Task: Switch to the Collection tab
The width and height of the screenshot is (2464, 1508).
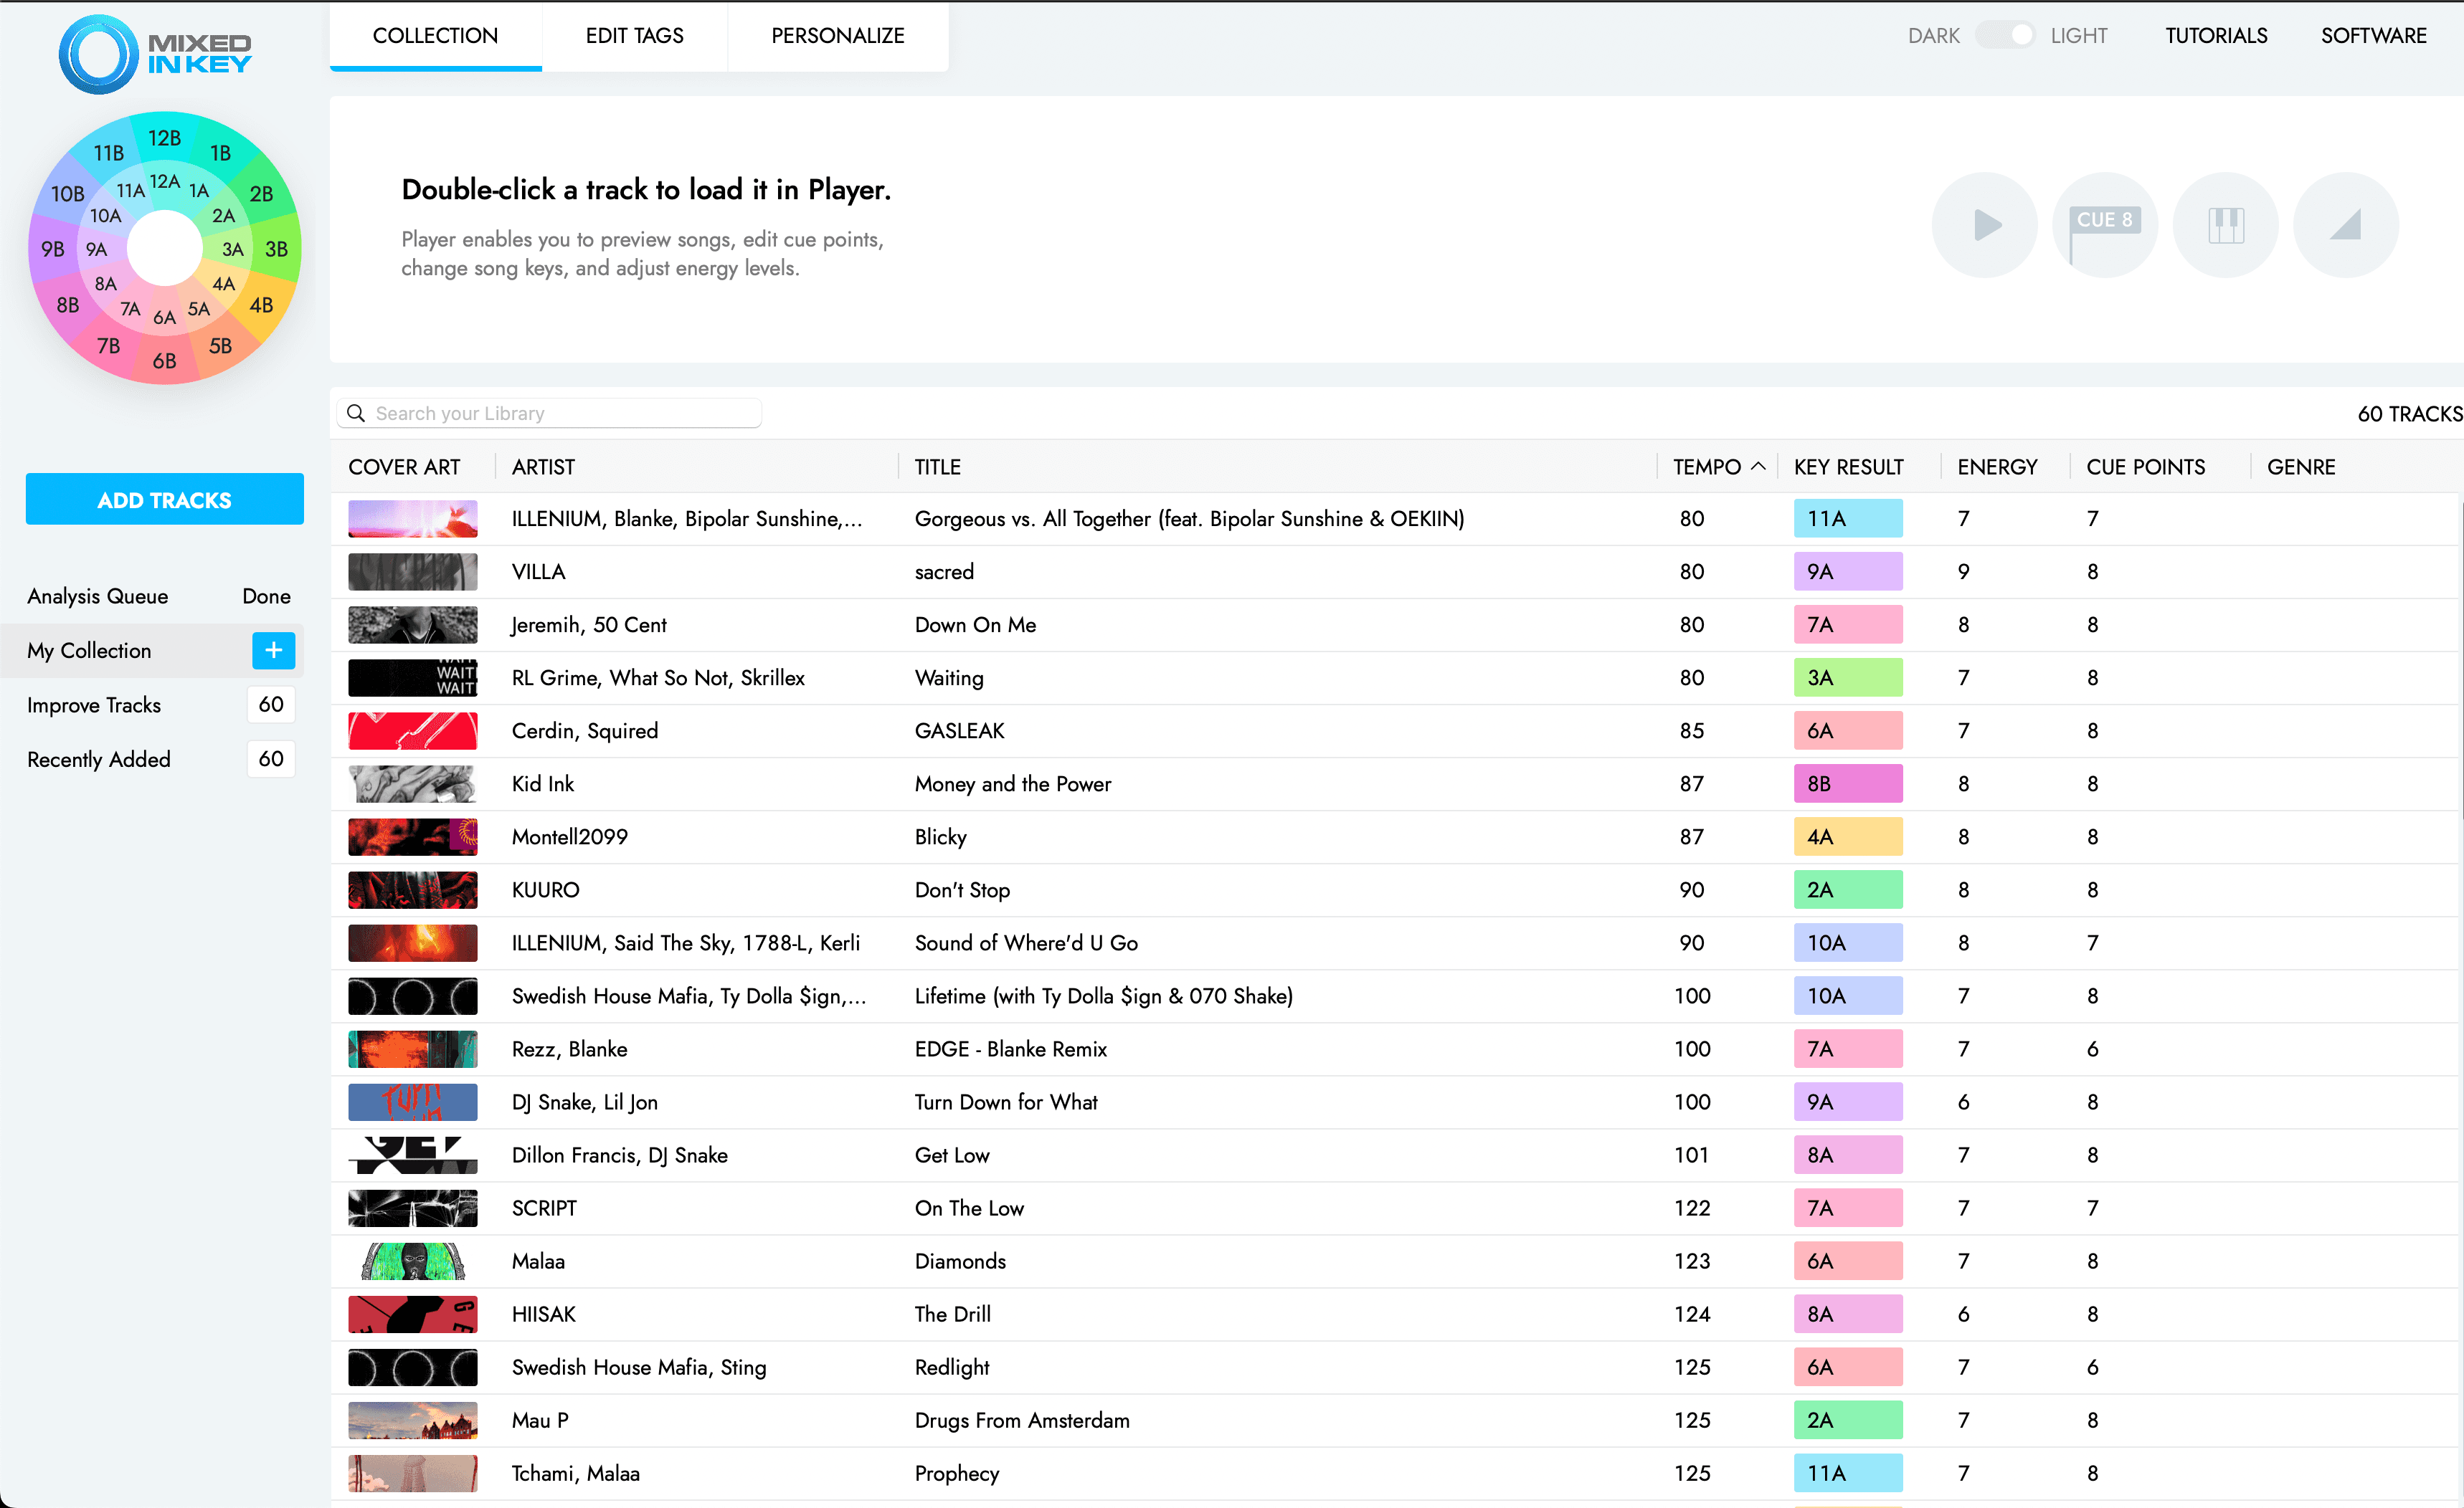Action: tap(435, 36)
